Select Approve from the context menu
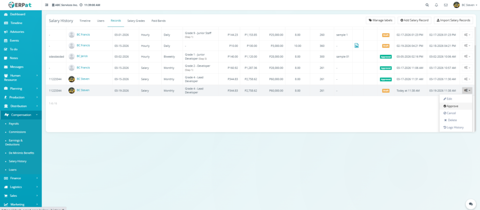This screenshot has height=210, width=480. point(451,106)
